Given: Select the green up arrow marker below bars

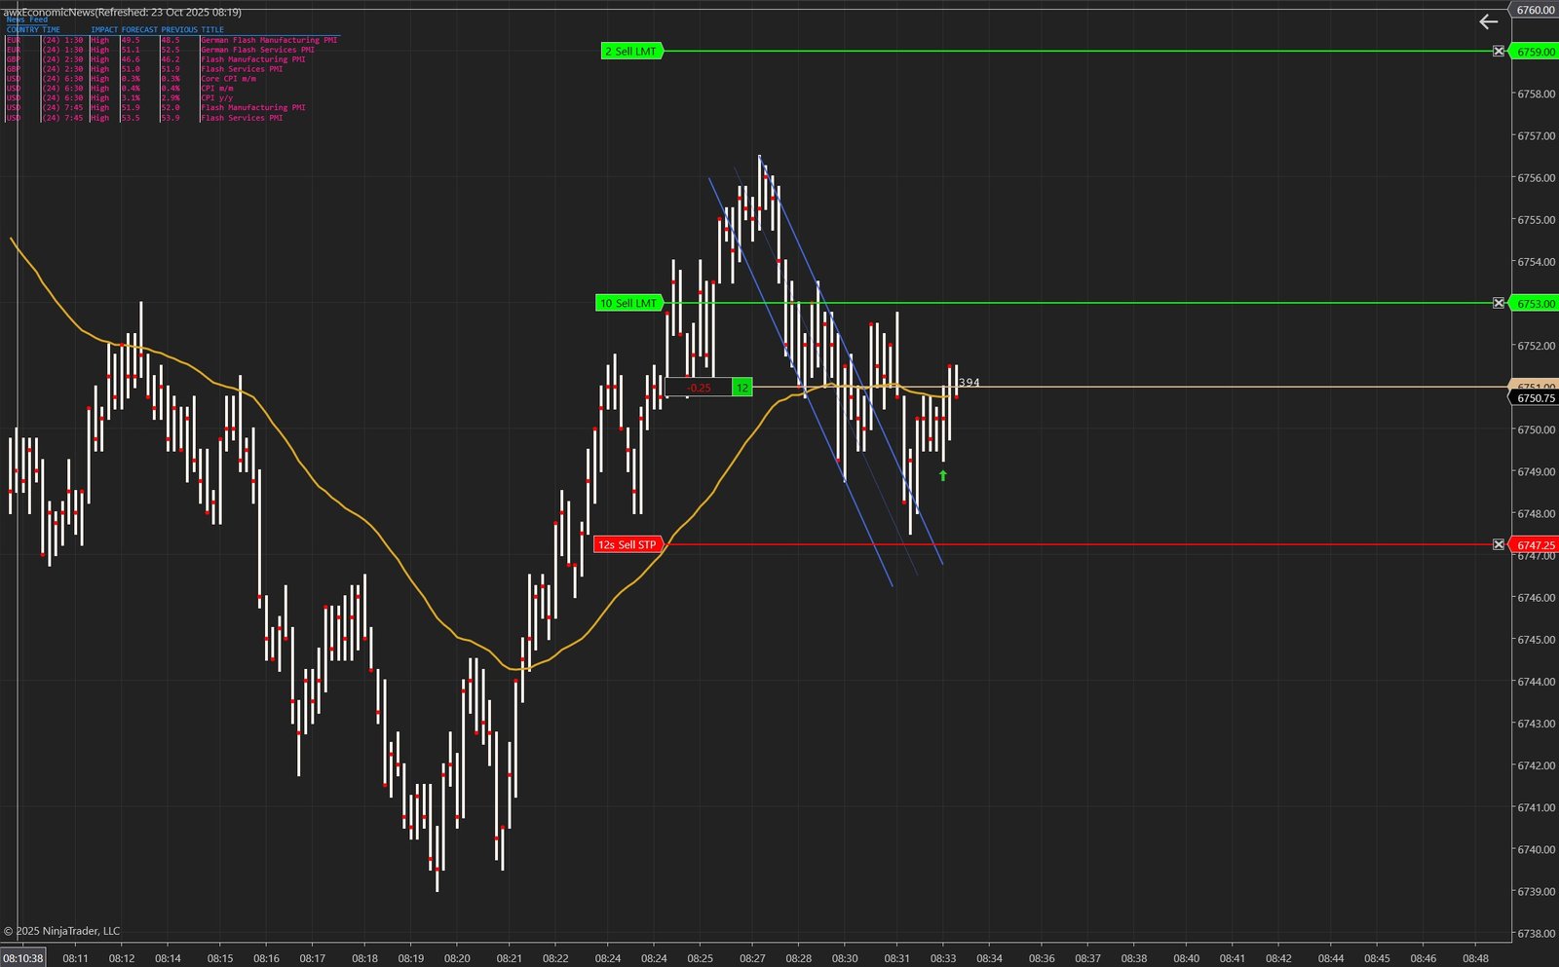Looking at the screenshot, I should [942, 475].
